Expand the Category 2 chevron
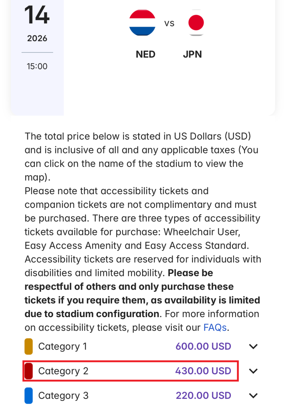286x410 pixels. point(253,371)
